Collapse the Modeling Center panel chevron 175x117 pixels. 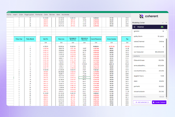point(163,22)
